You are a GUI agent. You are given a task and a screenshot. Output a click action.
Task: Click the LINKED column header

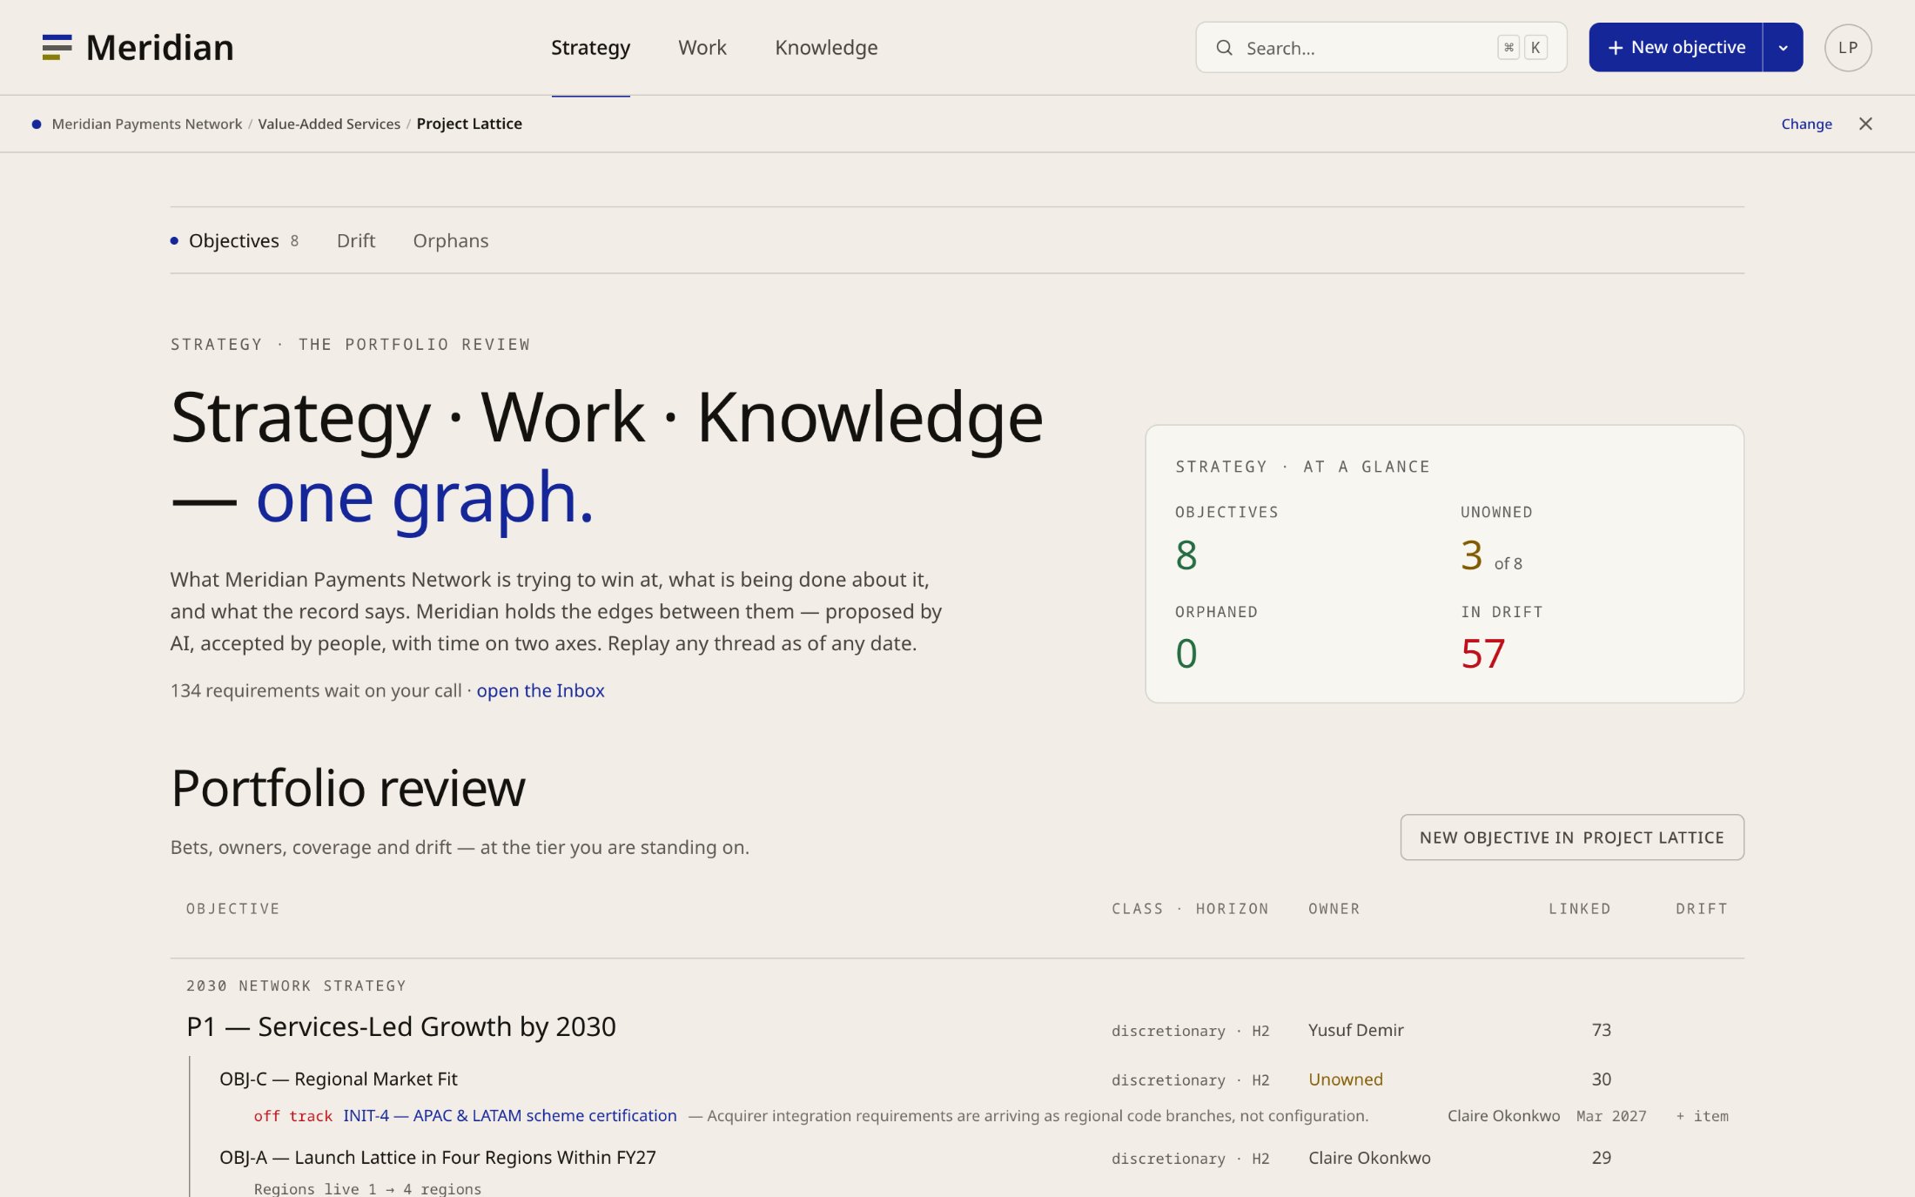[x=1579, y=909]
